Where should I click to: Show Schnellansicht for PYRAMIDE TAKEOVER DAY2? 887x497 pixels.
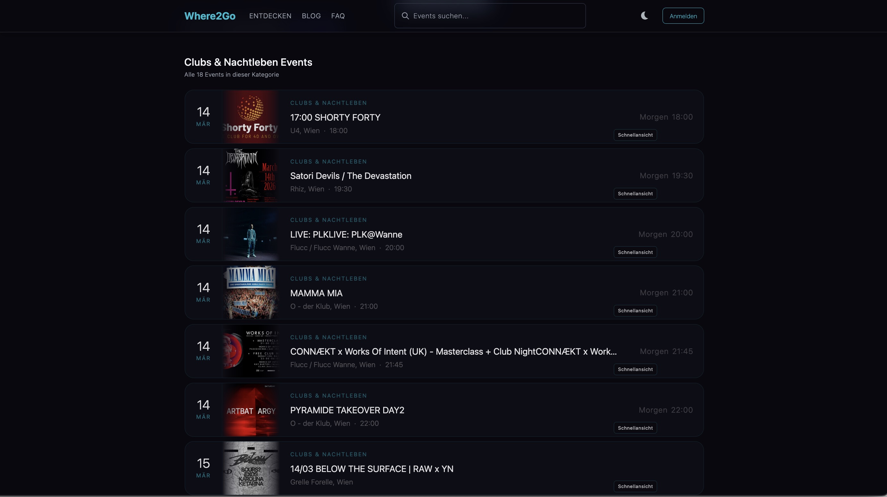[x=635, y=428]
